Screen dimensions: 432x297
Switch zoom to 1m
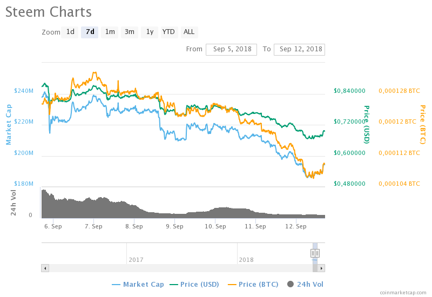[x=110, y=32]
